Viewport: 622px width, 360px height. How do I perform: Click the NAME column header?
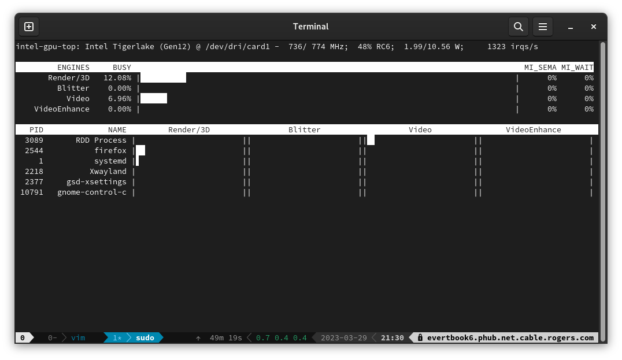pos(117,129)
